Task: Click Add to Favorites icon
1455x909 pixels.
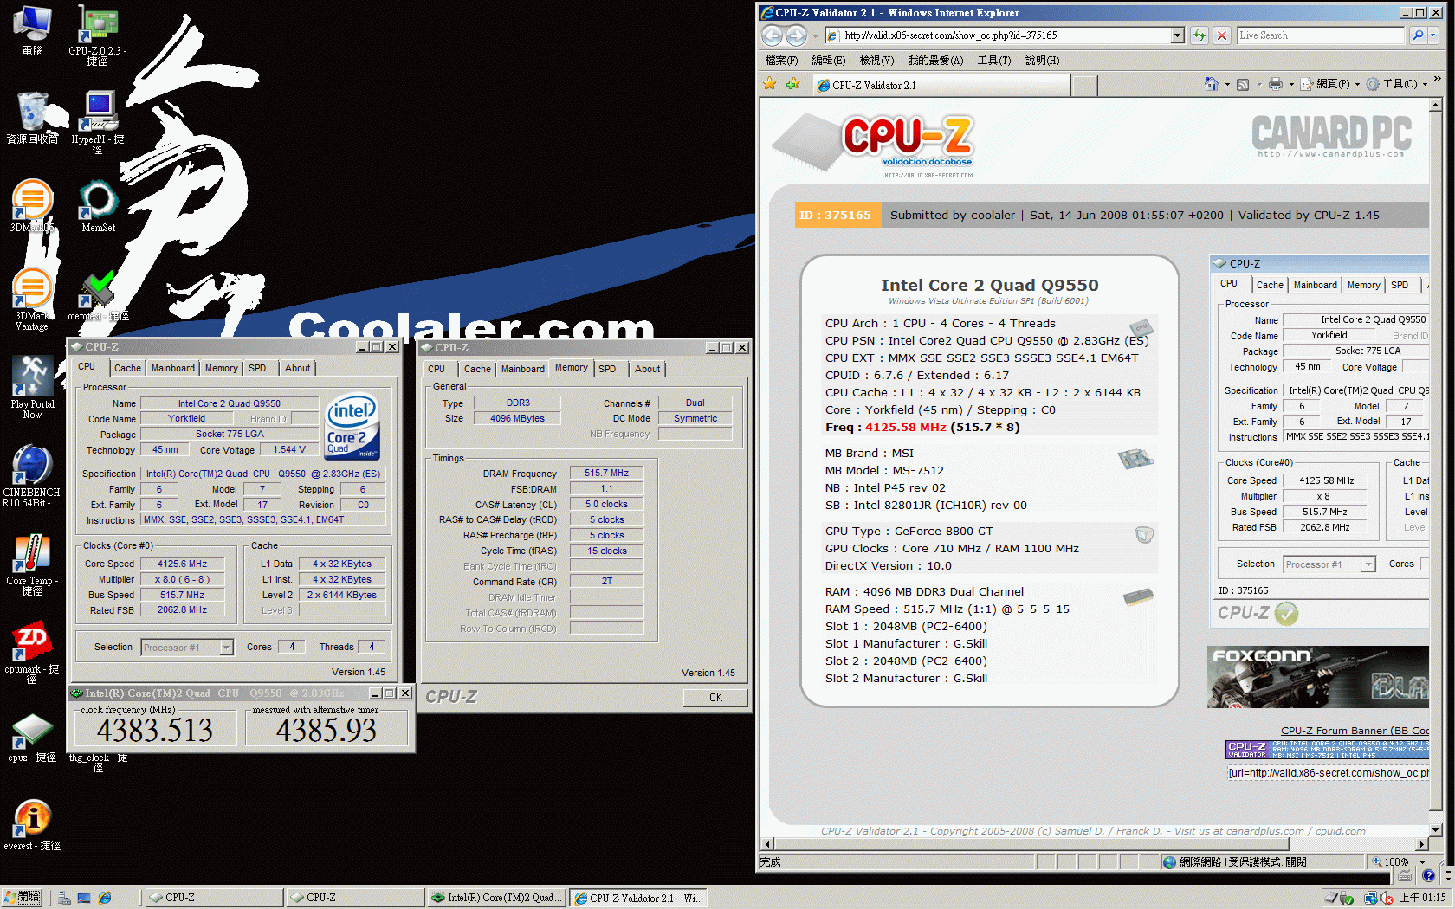Action: coord(792,84)
